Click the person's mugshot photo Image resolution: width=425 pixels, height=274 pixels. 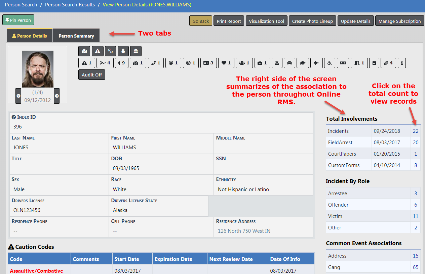[38, 69]
